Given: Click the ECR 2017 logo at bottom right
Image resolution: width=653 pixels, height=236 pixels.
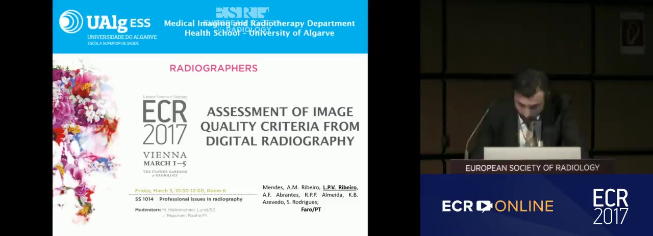Looking at the screenshot, I should (611, 206).
